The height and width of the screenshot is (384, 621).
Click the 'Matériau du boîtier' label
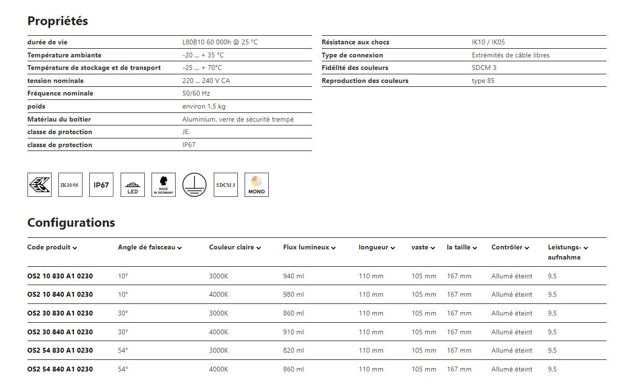point(59,119)
